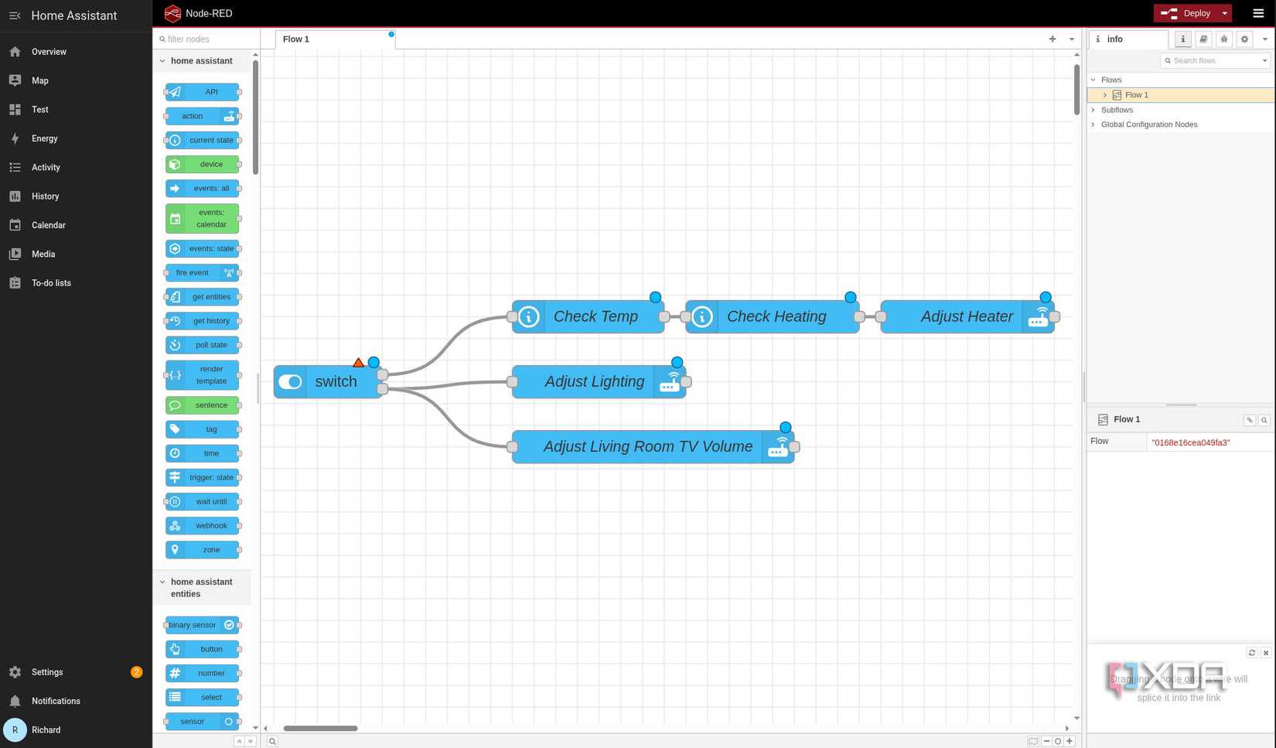Expand Global Configuration Nodes section

[x=1093, y=125]
